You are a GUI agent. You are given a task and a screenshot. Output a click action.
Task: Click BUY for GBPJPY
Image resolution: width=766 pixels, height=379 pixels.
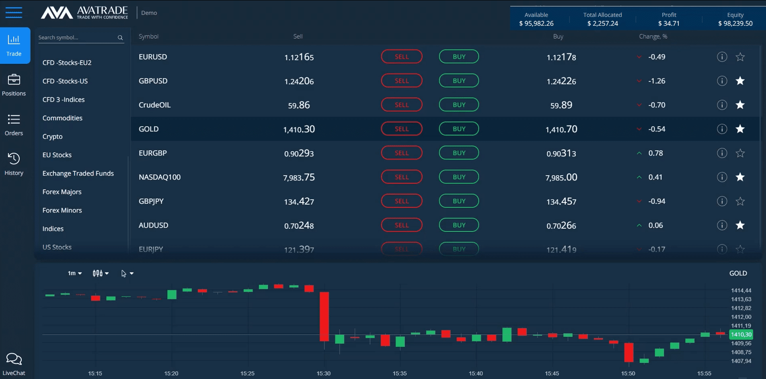[459, 201]
